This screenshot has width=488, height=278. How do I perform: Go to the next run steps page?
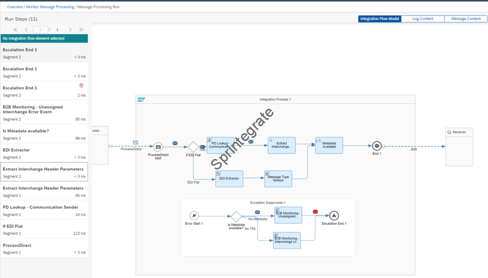[x=70, y=30]
